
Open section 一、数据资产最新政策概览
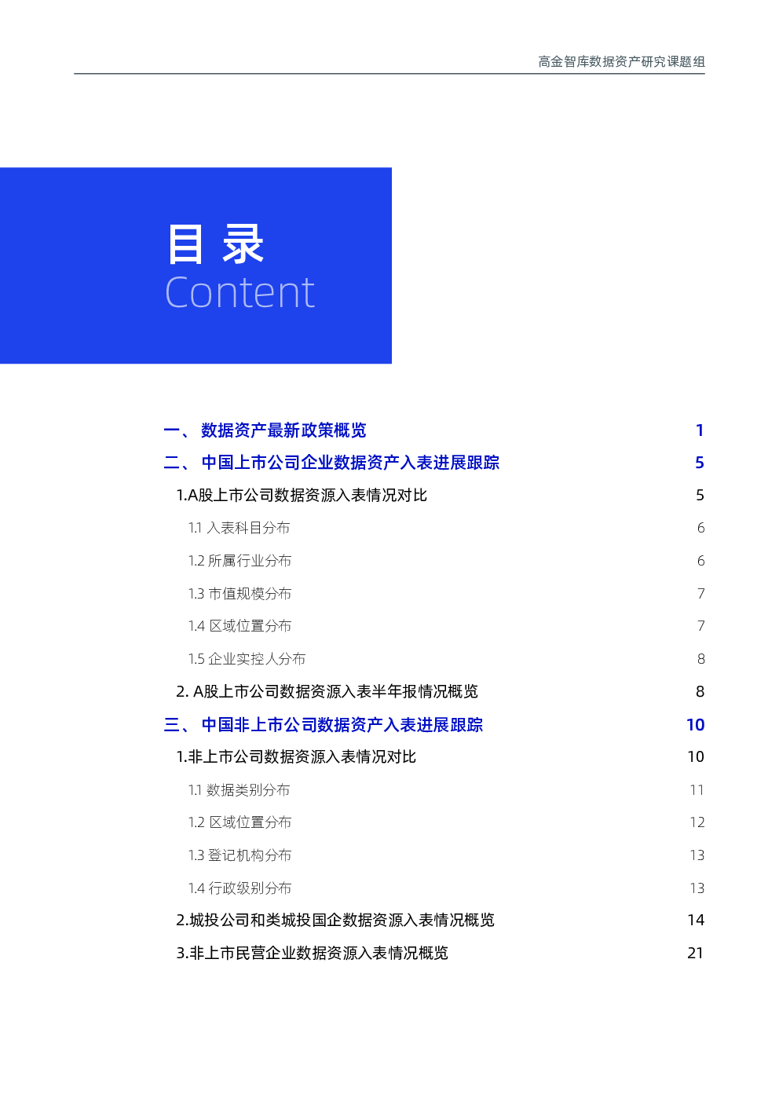265,430
